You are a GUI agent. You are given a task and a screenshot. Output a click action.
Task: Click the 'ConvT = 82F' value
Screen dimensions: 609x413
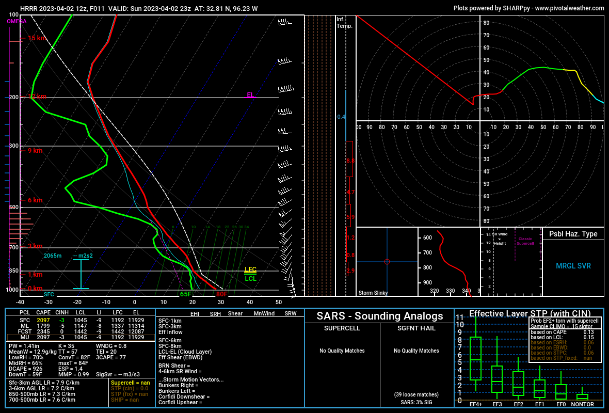click(74, 357)
